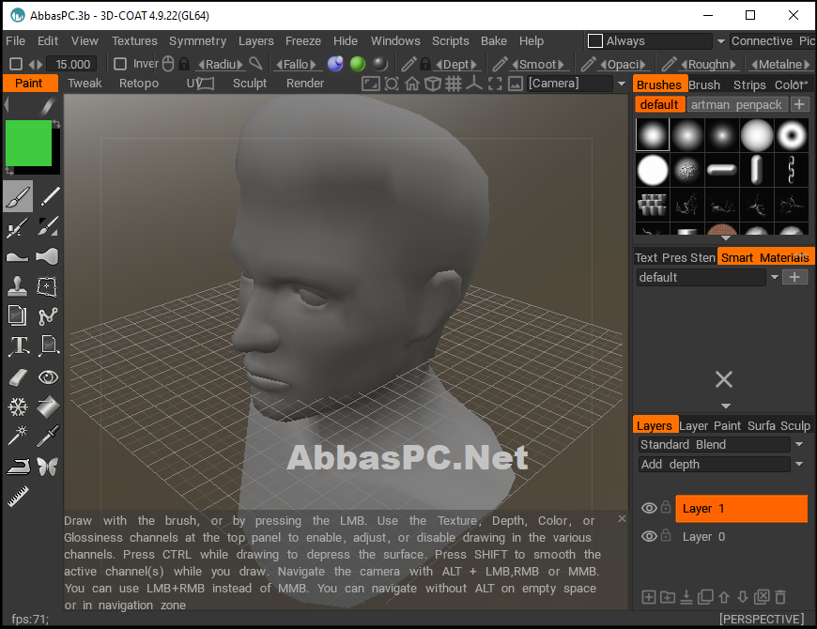Add new brush folder with plus button
Screen dimensions: 817x629
(800, 104)
